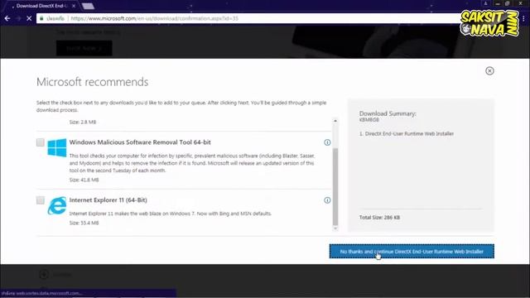Viewport: 530px width, 298px height.
Task: Click the Internet Explorer logo icon
Action: tap(57, 205)
